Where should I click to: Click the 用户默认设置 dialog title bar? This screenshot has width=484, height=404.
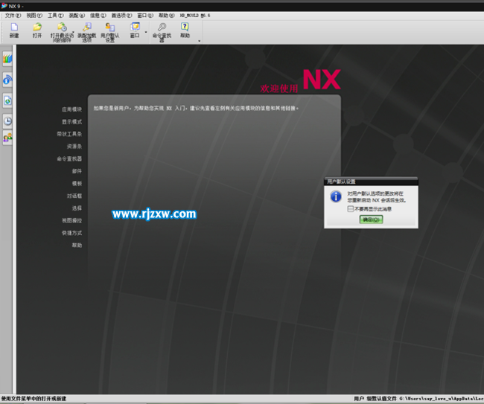371,182
